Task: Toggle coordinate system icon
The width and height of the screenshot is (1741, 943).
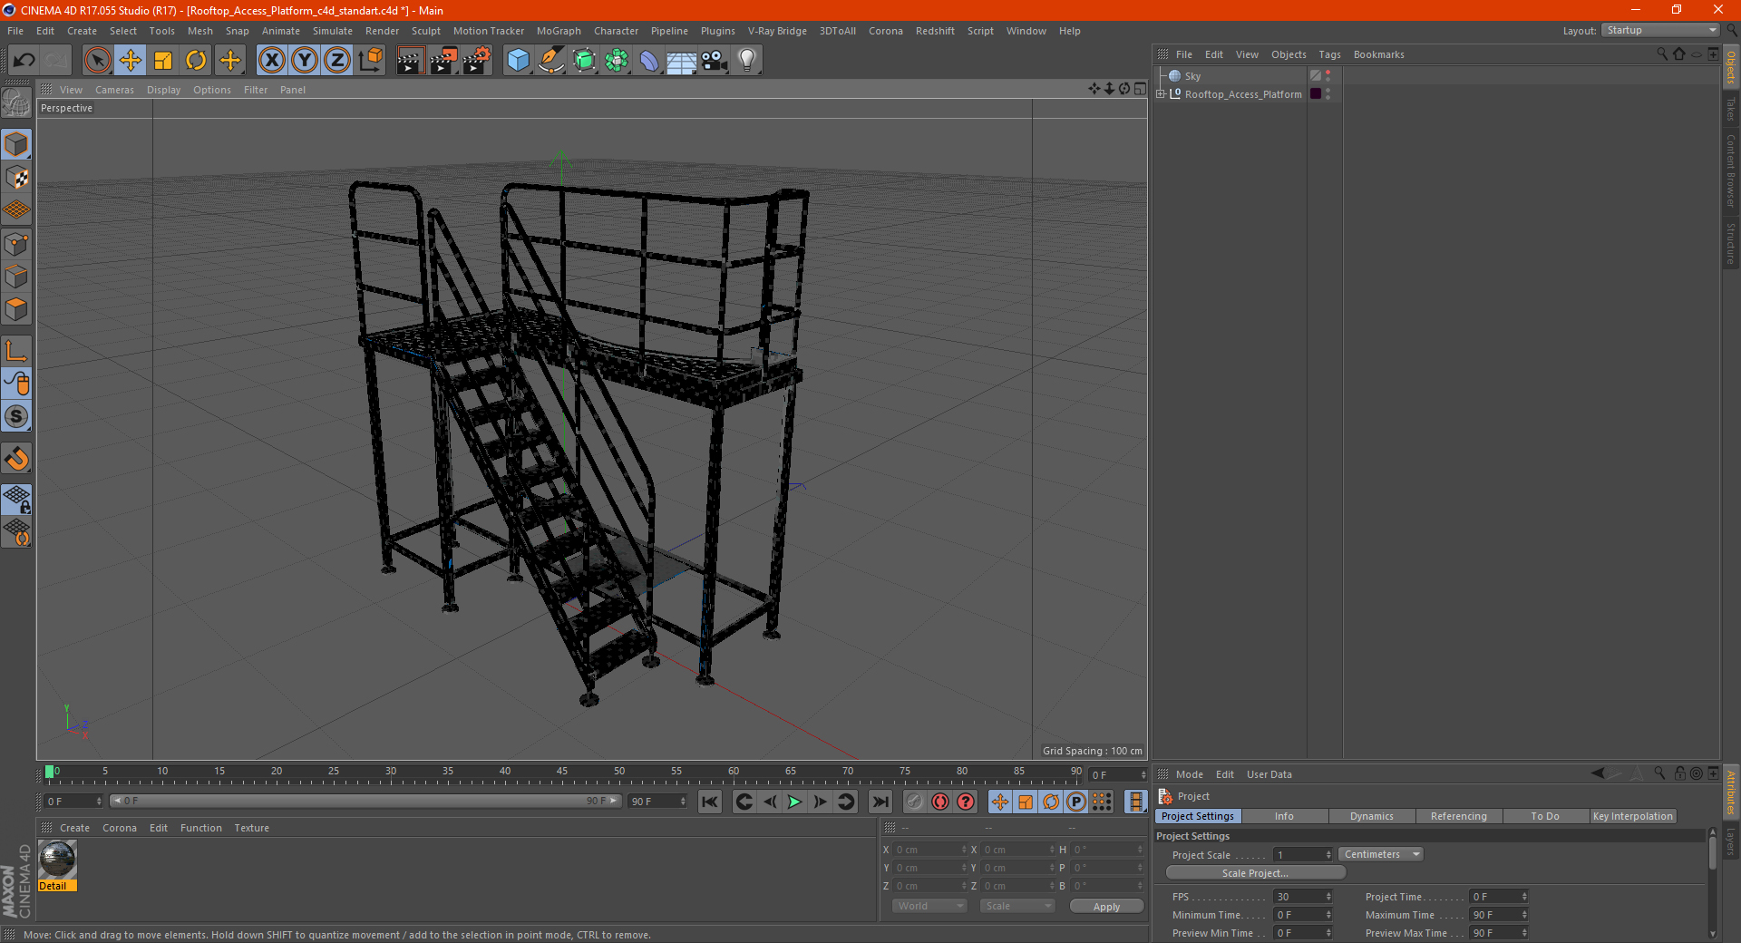Action: pos(371,61)
